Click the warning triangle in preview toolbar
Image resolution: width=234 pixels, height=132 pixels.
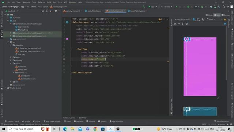click(225, 19)
